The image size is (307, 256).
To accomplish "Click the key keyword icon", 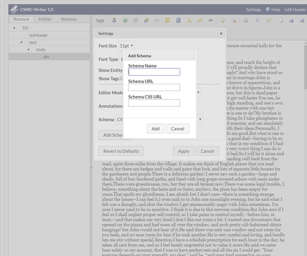I will pyautogui.click(x=200, y=20).
